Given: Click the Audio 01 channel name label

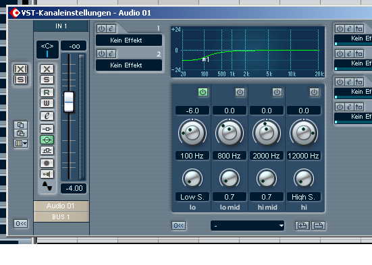Looking at the screenshot, I should click(61, 206).
